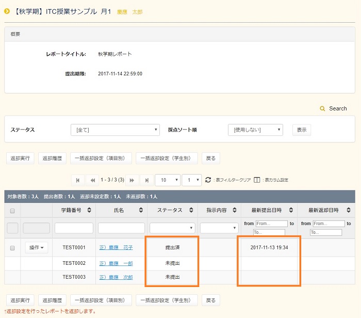The height and width of the screenshot is (318, 361).
Task: Expand the rows-per-page dropdown showing 10
Action: [167, 180]
